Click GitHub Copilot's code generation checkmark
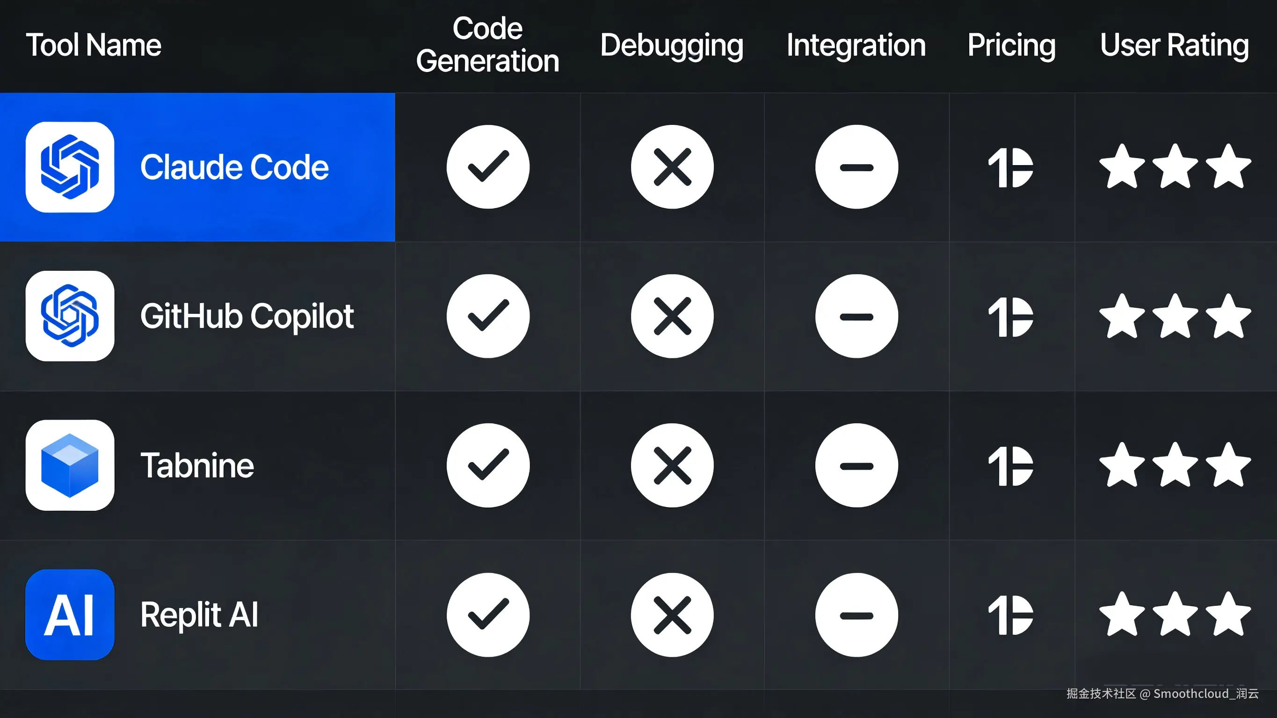Screen dimensions: 1277x718 pyautogui.click(x=488, y=316)
